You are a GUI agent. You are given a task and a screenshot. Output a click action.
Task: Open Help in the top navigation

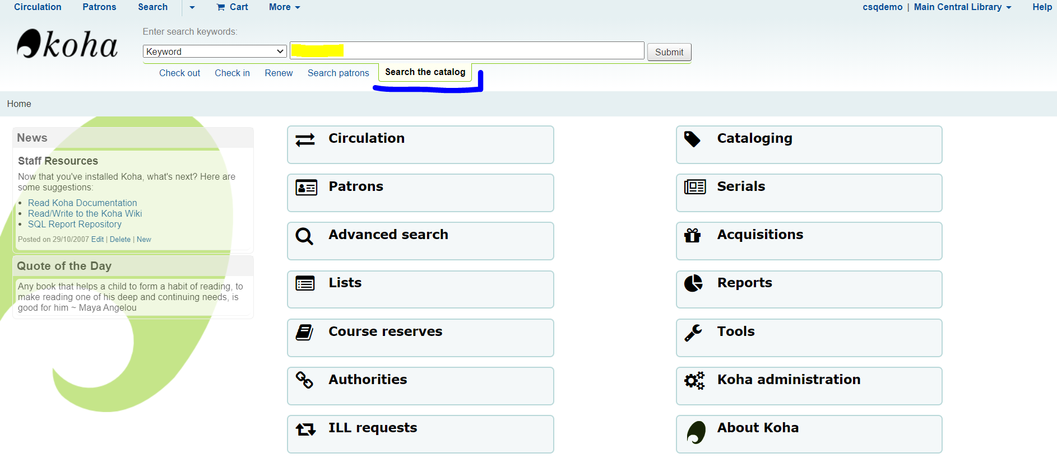tap(1042, 7)
